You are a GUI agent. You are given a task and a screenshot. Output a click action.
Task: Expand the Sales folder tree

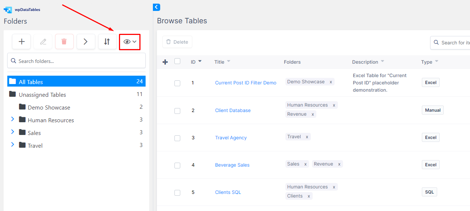click(x=12, y=132)
